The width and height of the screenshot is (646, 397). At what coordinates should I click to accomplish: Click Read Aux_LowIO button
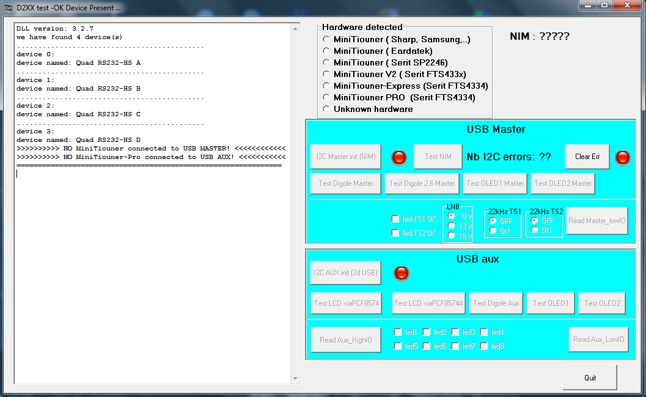[598, 339]
